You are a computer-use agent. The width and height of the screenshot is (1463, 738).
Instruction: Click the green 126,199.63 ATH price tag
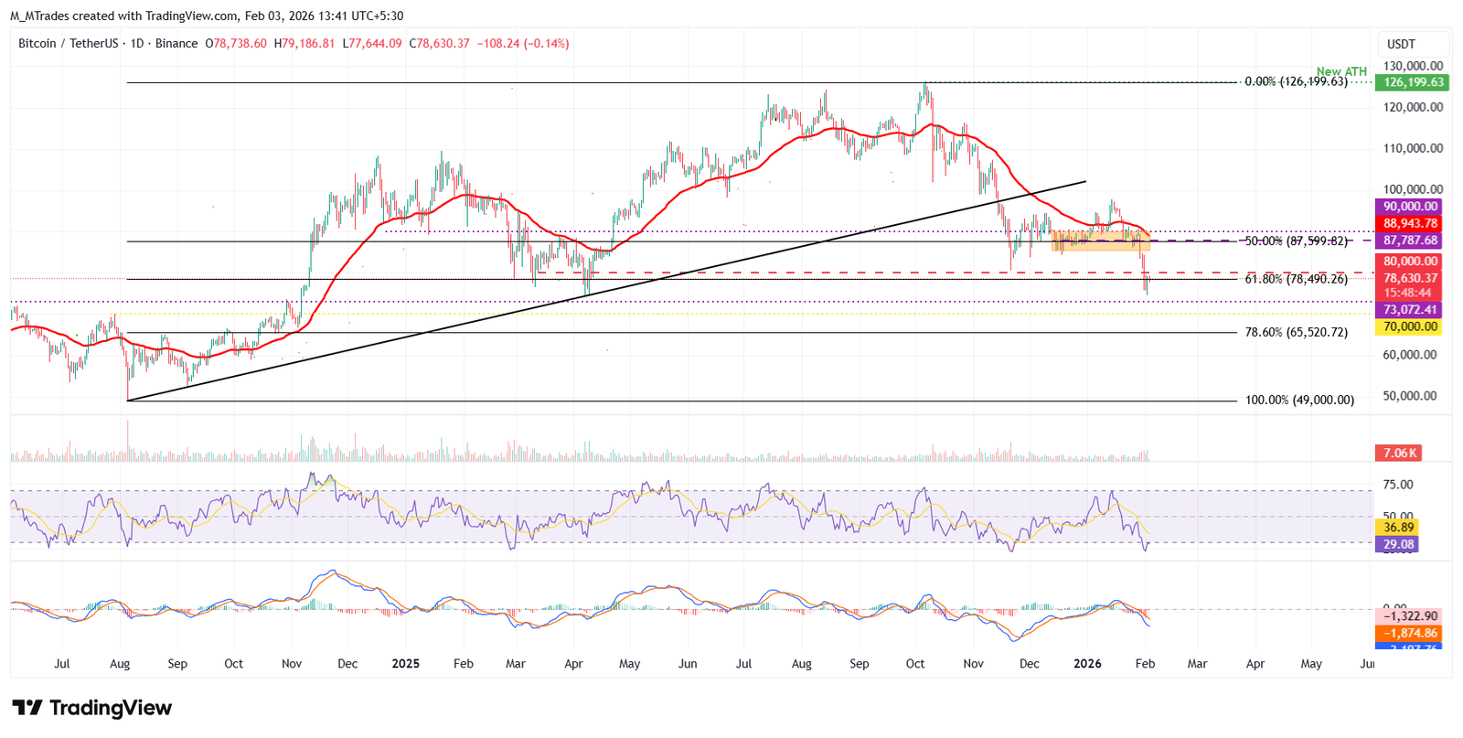[1413, 82]
